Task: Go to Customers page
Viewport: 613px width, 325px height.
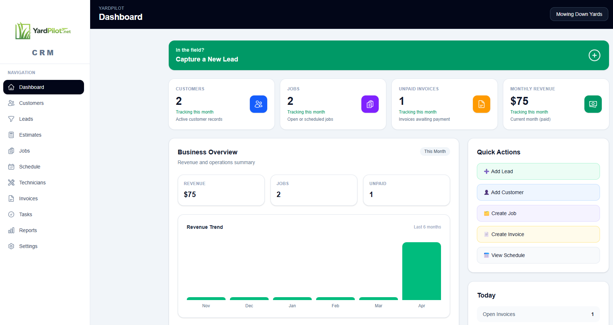Action: (x=43, y=103)
